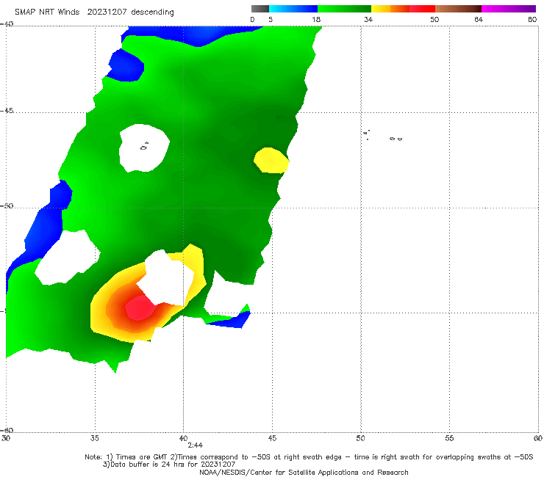Click the color bar label '18'
The height and width of the screenshot is (477, 544).
coord(316,19)
